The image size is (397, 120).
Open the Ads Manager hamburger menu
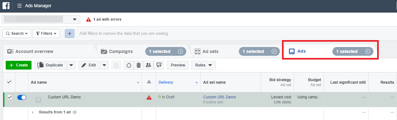20,6
